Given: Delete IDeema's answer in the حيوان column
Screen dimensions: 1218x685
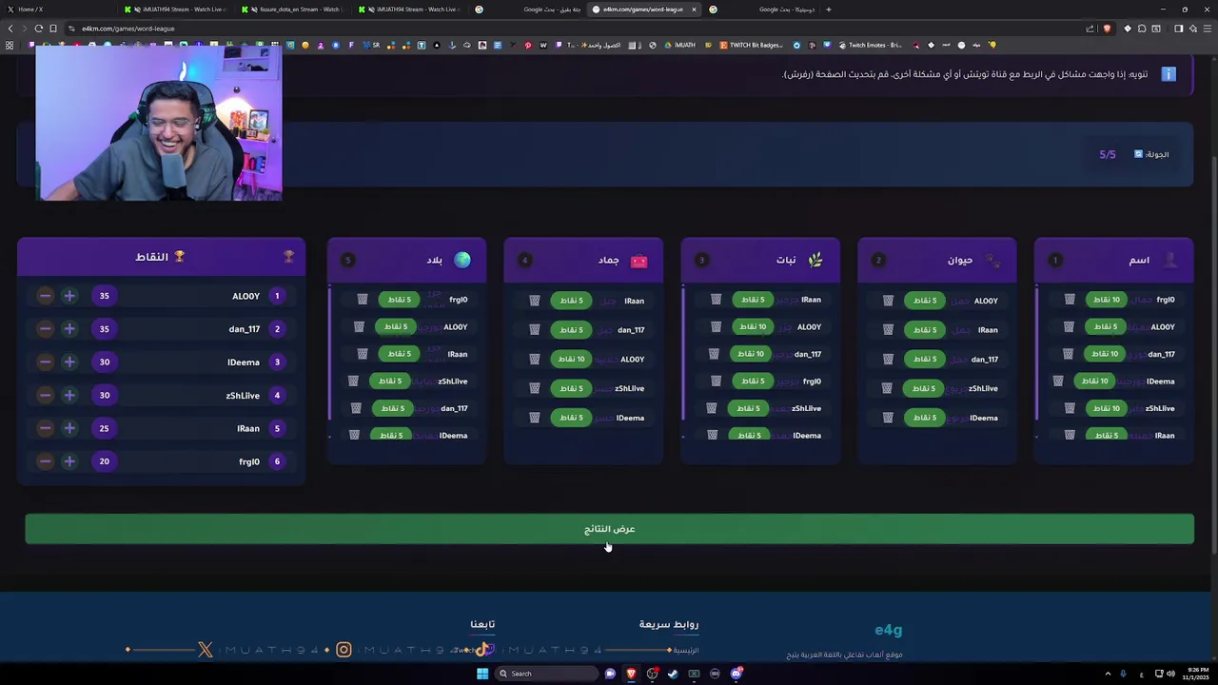Looking at the screenshot, I should pyautogui.click(x=888, y=418).
